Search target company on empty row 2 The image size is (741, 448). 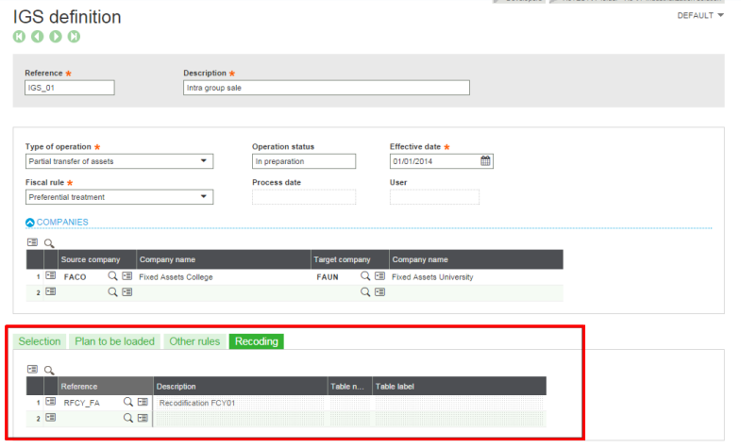tap(365, 292)
